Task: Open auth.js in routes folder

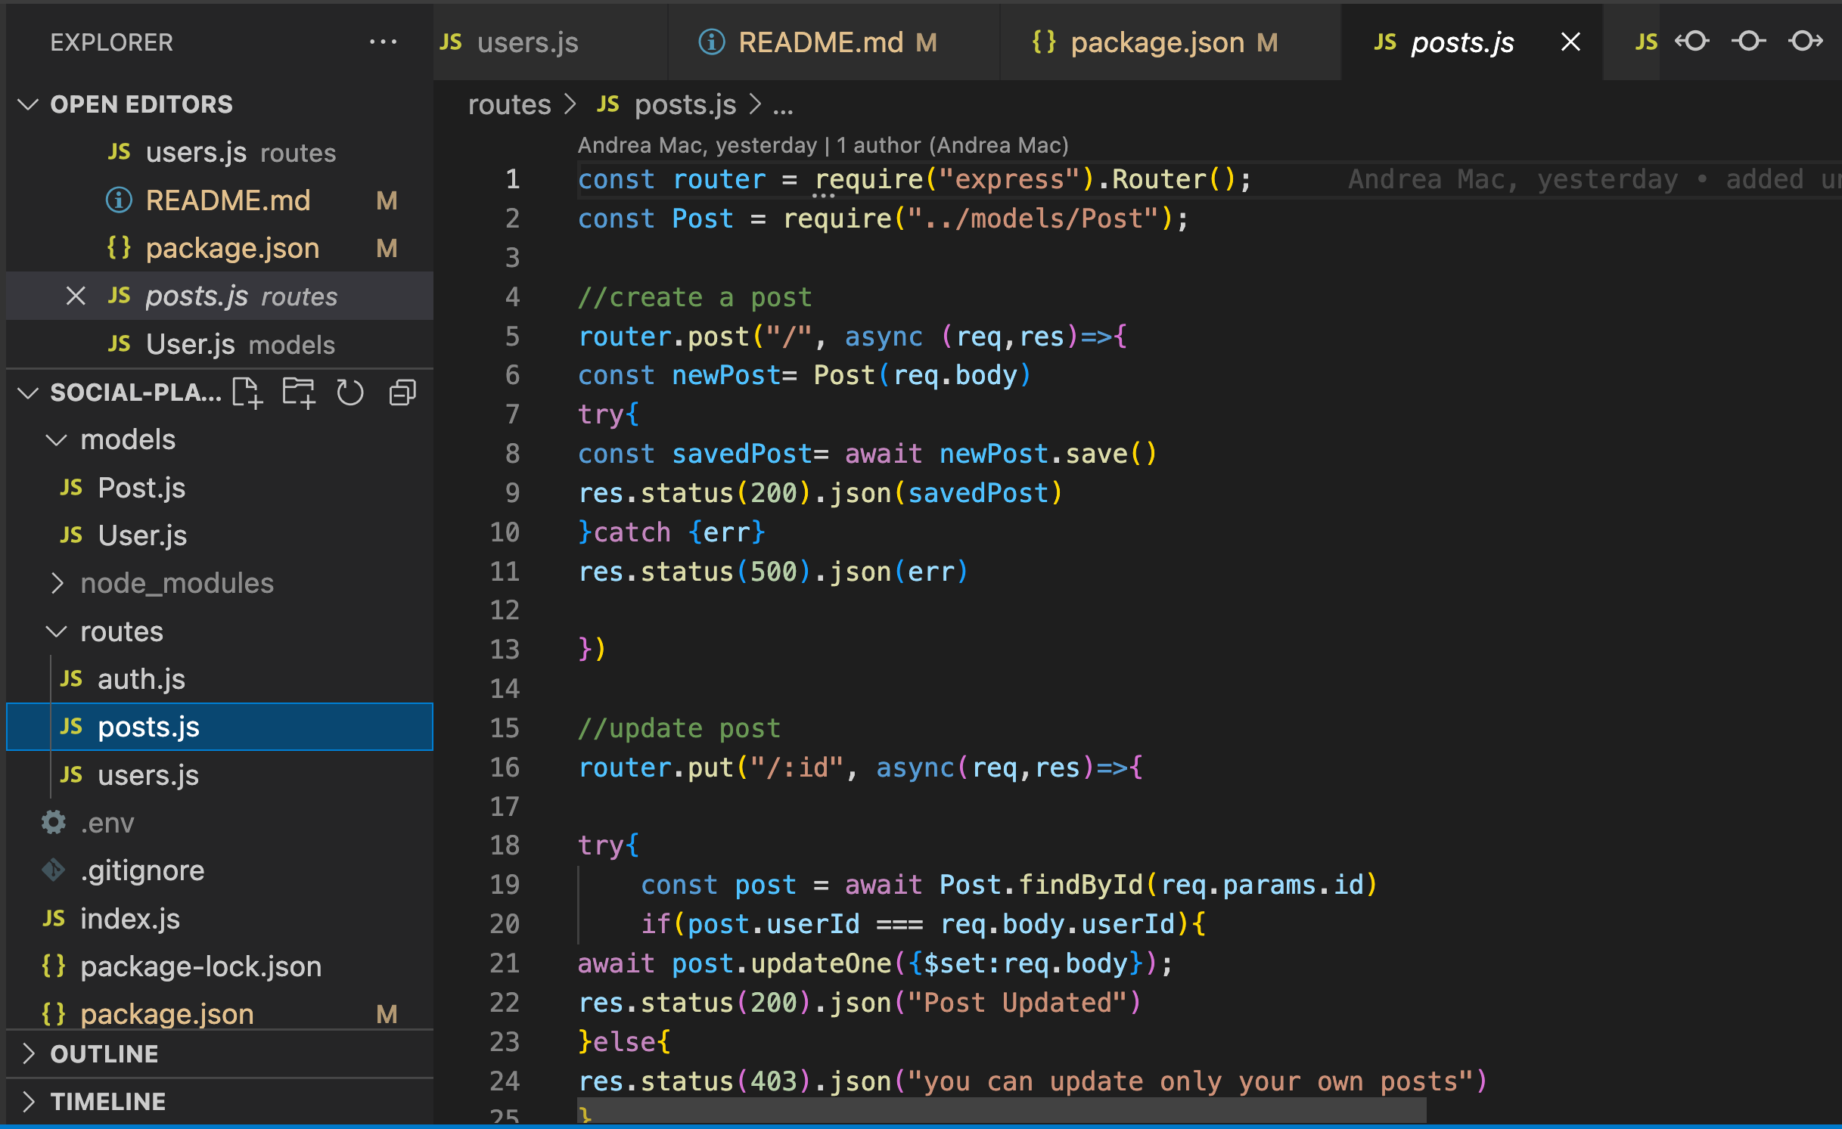Action: click(x=141, y=679)
